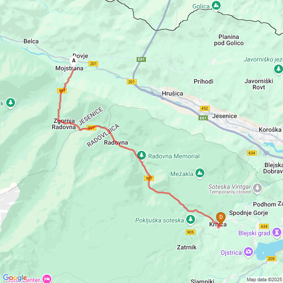Click the pink hotel bed icon
Viewport: 283px width, 283px height.
[47, 279]
